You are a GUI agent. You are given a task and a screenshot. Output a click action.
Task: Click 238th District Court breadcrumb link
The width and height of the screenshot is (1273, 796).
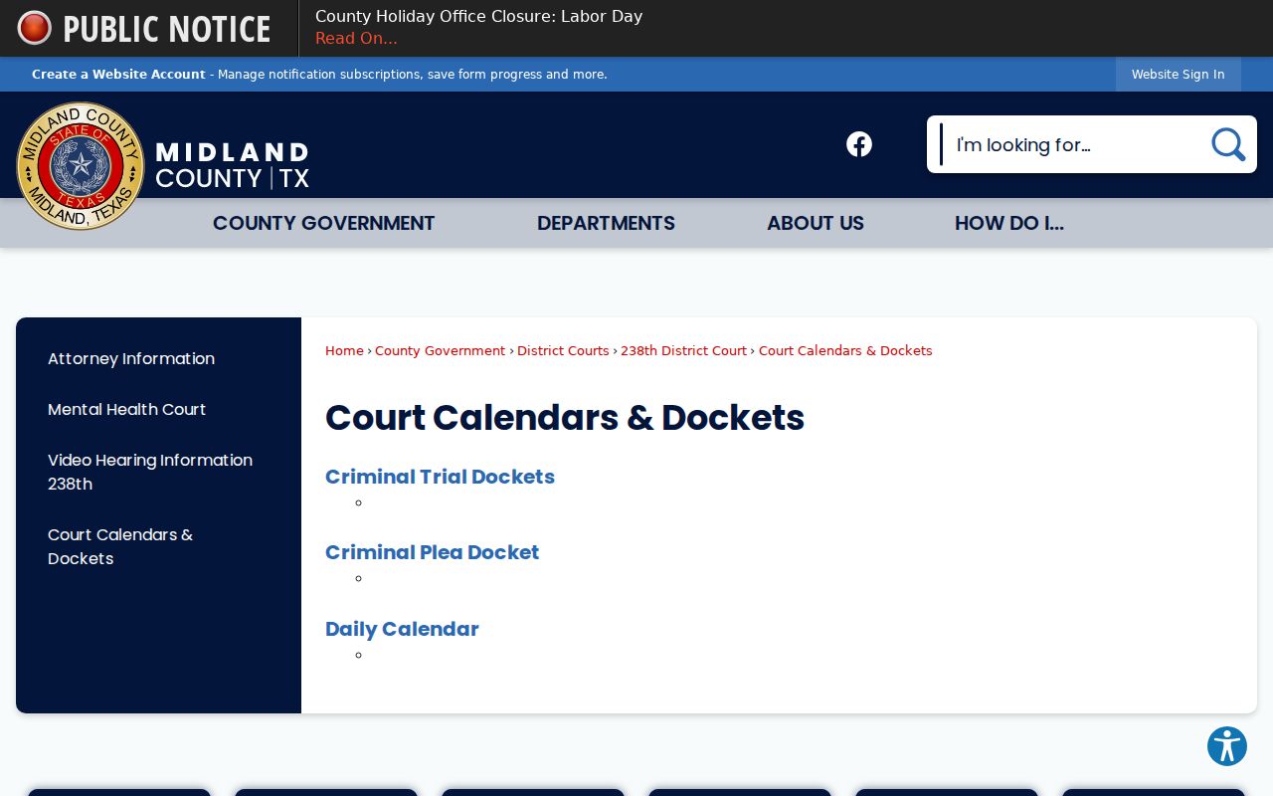pos(684,350)
